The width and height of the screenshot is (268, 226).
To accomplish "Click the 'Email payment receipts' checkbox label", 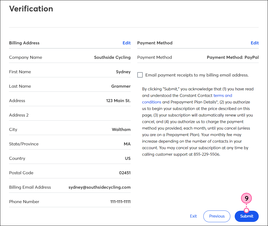I will click(x=197, y=75).
